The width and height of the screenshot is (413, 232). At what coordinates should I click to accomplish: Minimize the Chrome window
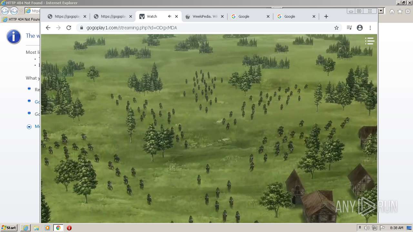coord(351,11)
